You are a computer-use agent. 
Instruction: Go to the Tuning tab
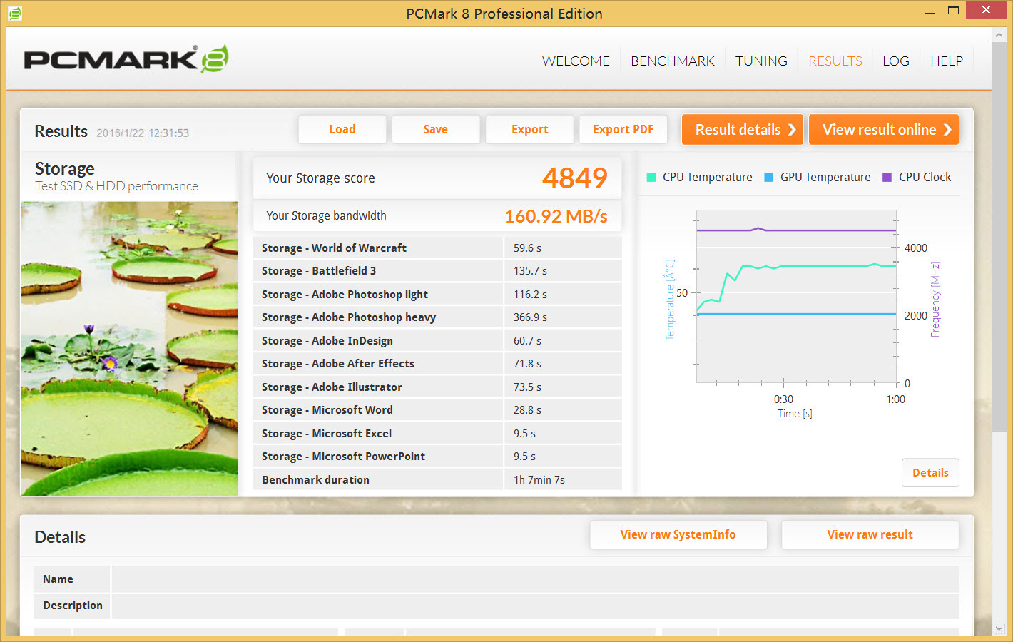point(761,61)
